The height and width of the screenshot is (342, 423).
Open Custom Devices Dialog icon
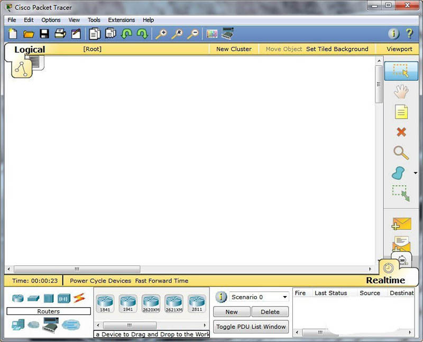point(227,33)
